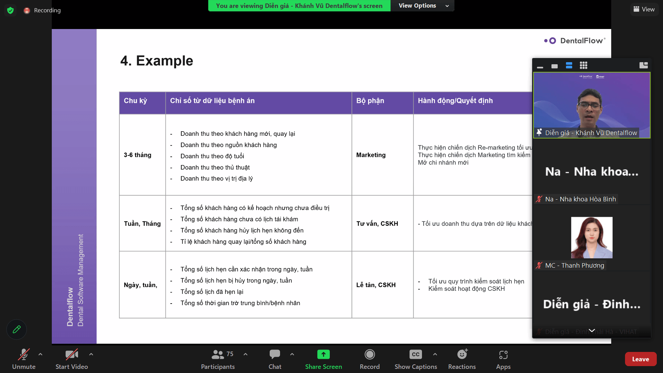Toggle Show Captions CC

[415, 355]
